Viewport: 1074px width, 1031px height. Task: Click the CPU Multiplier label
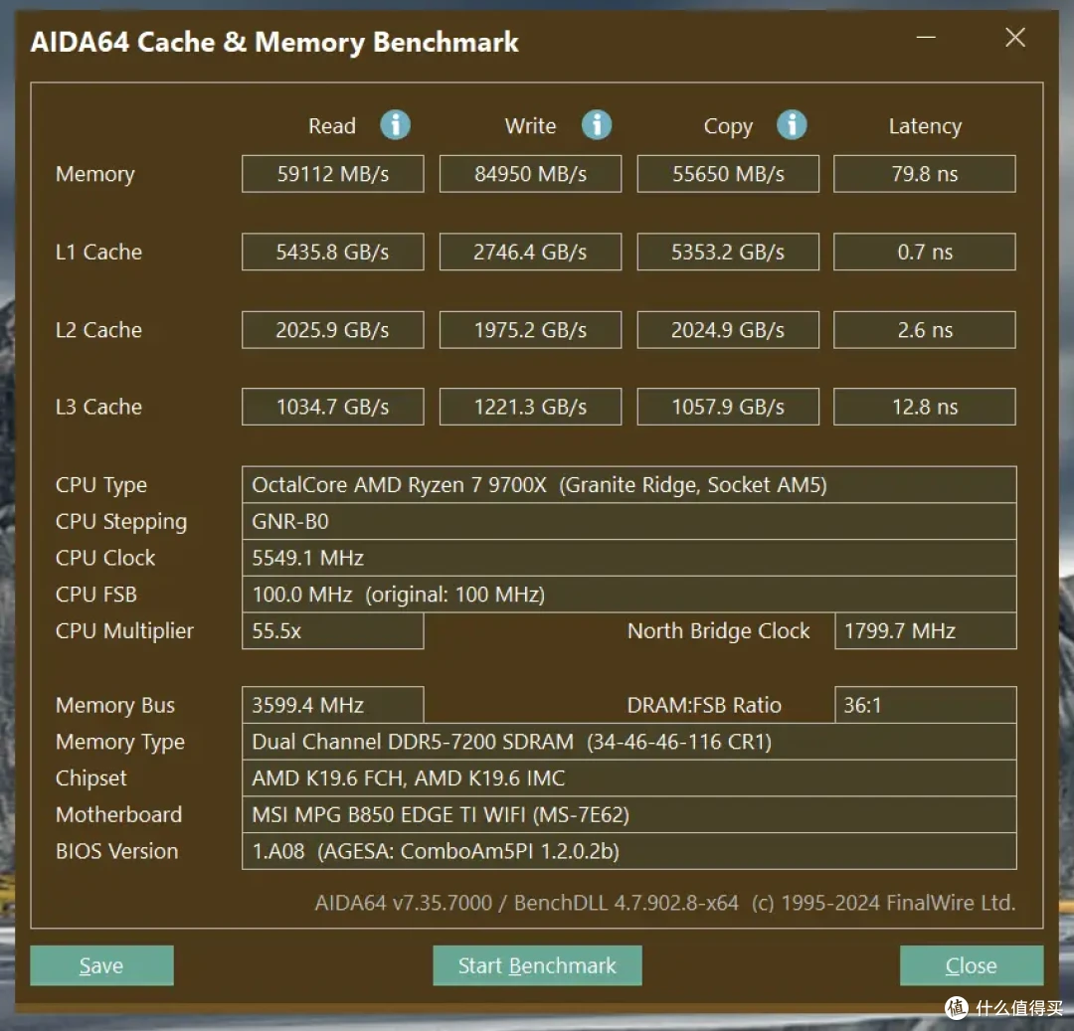124,631
